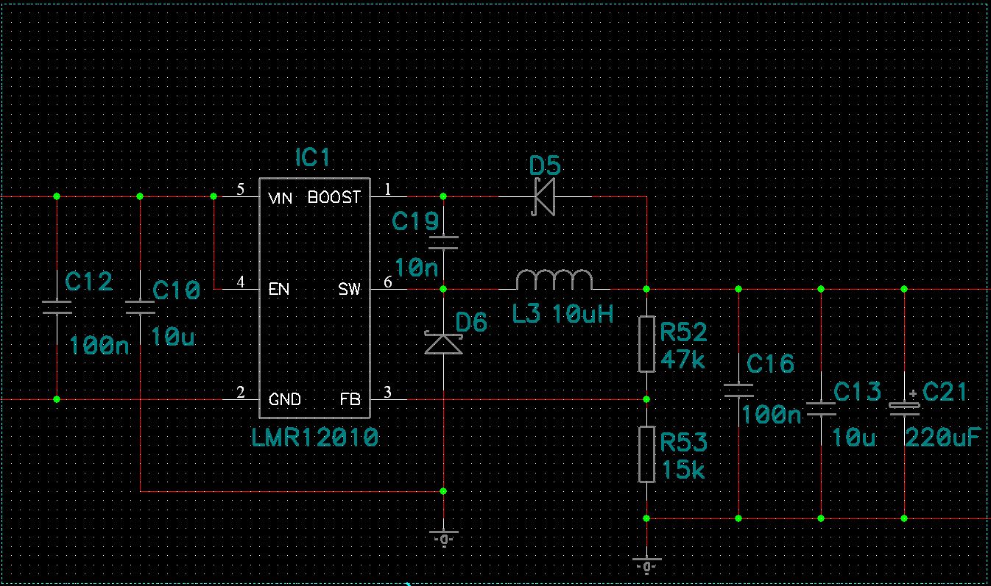Click the IC1 reference label
Image resolution: width=991 pixels, height=586 pixels.
tap(314, 158)
